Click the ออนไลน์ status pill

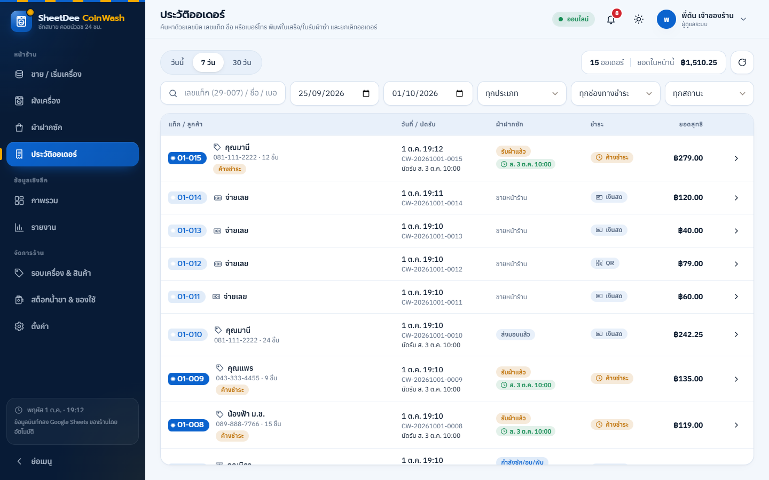coord(574,19)
